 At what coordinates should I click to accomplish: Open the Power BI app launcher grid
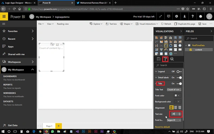click(x=4, y=16)
